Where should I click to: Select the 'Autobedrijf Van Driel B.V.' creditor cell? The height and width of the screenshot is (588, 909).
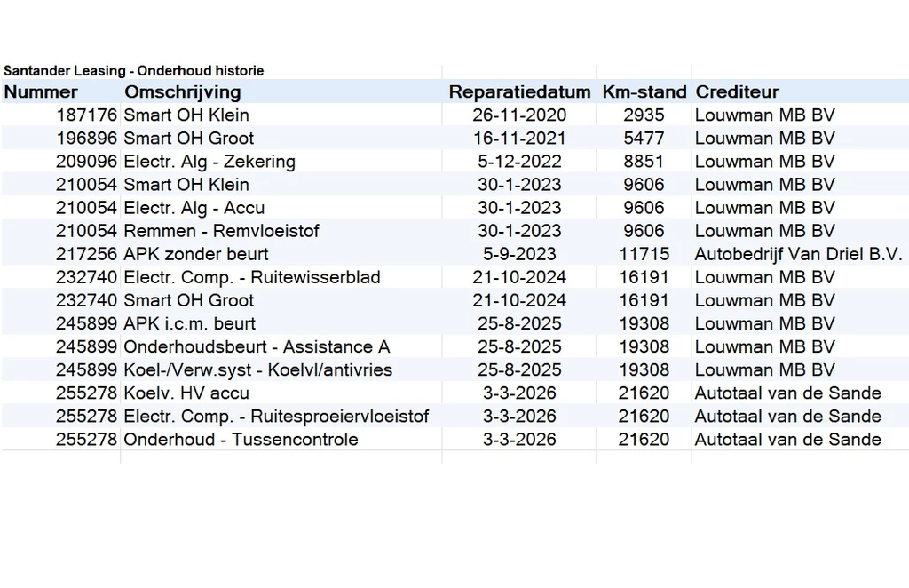pos(800,254)
